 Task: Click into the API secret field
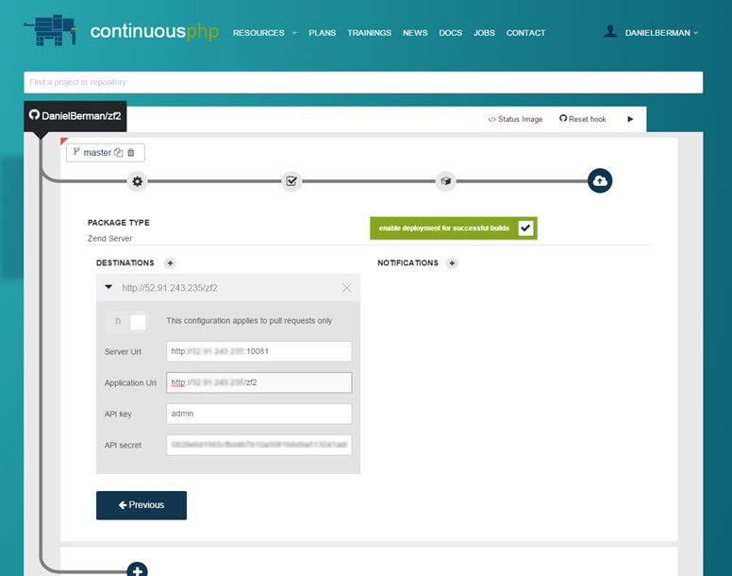click(259, 445)
